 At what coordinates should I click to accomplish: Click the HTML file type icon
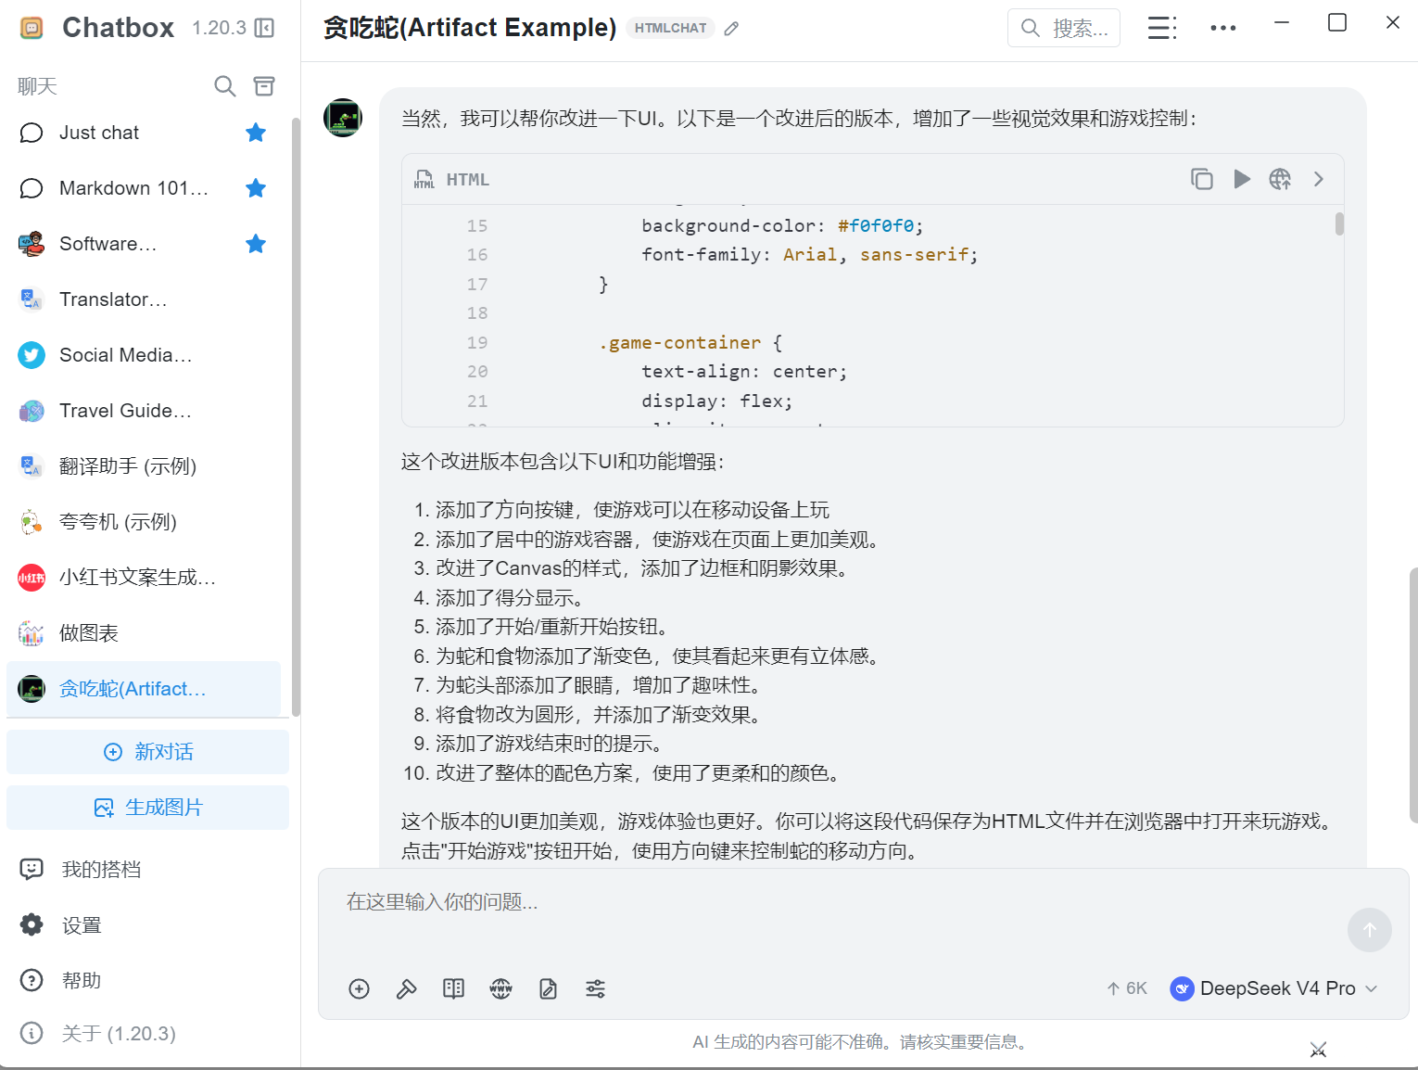tap(424, 179)
